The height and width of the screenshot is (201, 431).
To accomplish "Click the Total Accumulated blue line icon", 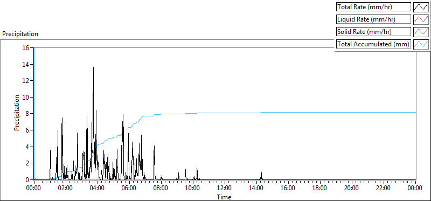I will 421,44.
